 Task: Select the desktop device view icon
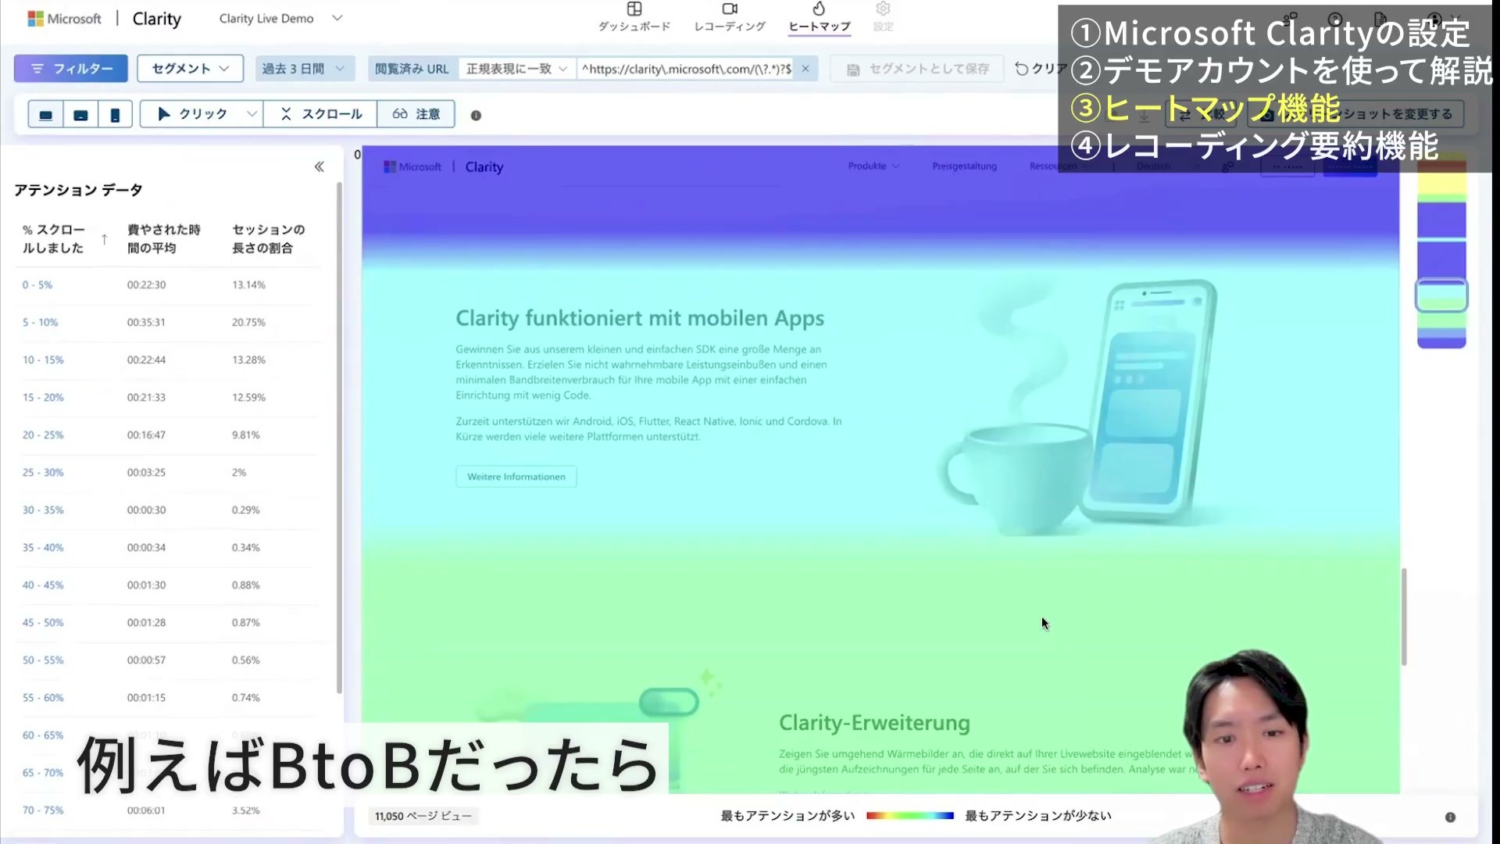[45, 115]
